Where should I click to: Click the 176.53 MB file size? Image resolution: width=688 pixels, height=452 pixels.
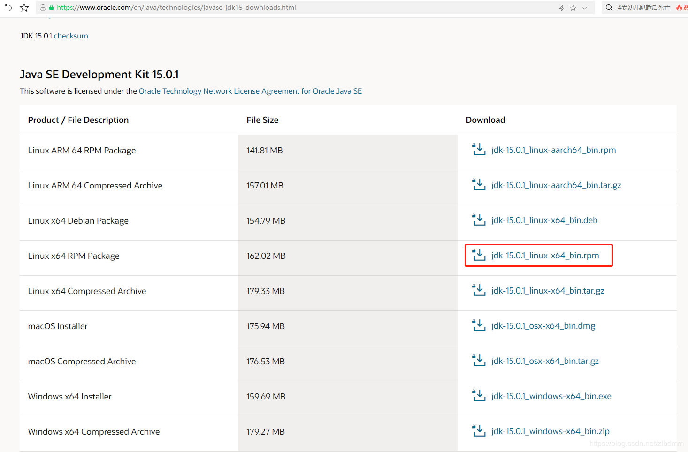click(x=266, y=362)
